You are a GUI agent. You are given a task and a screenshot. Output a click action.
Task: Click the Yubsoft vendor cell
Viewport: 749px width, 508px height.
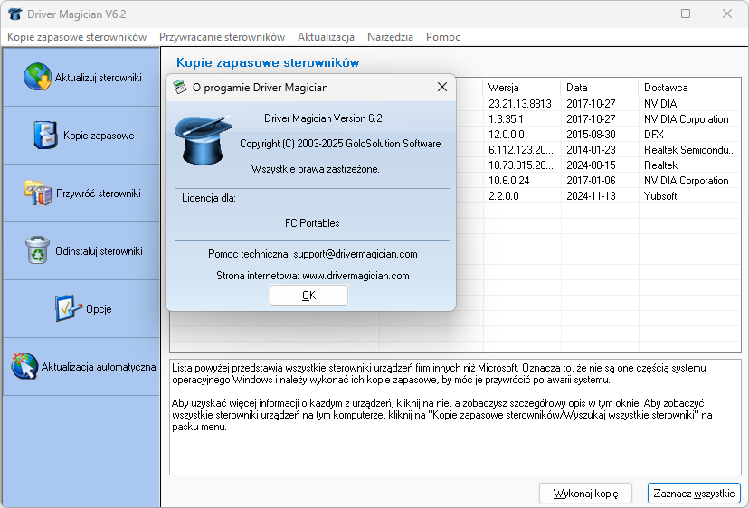point(660,196)
